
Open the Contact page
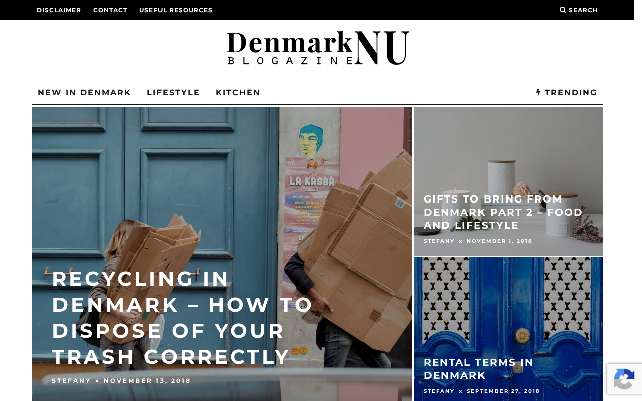[x=110, y=10]
